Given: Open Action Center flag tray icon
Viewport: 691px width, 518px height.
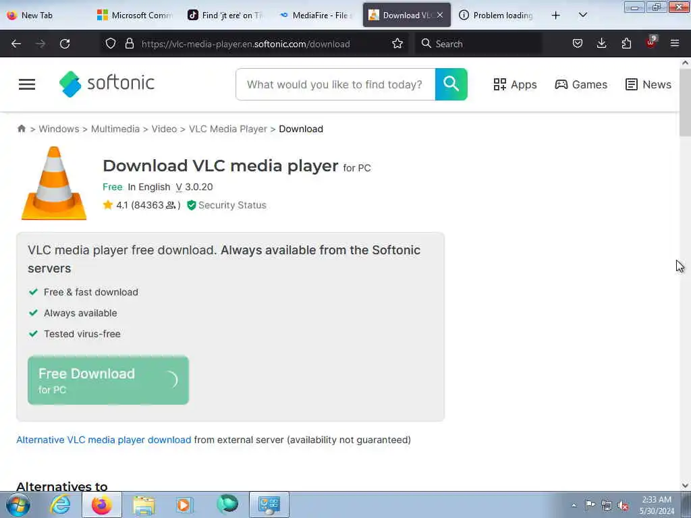Looking at the screenshot, I should pos(590,505).
